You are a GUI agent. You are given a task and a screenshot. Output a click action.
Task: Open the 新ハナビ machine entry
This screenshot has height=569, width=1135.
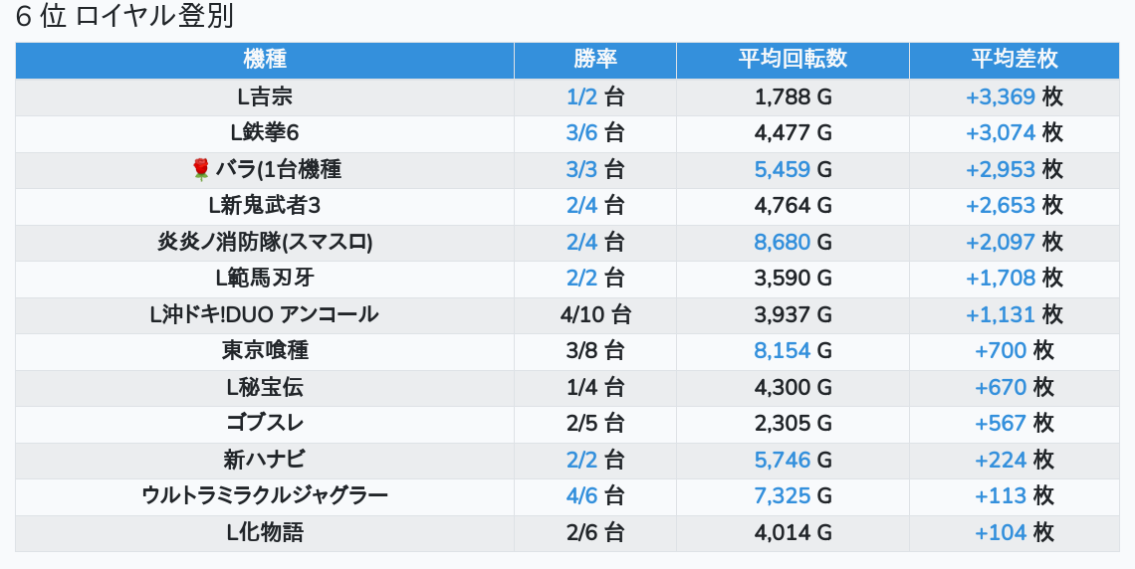coord(265,461)
